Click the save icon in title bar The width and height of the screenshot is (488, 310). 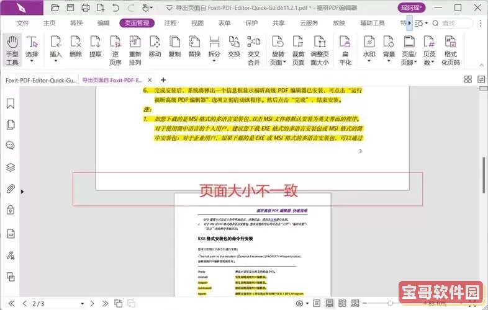click(x=71, y=8)
